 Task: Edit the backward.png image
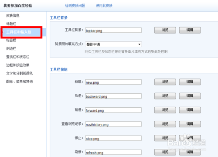pos(190,96)
